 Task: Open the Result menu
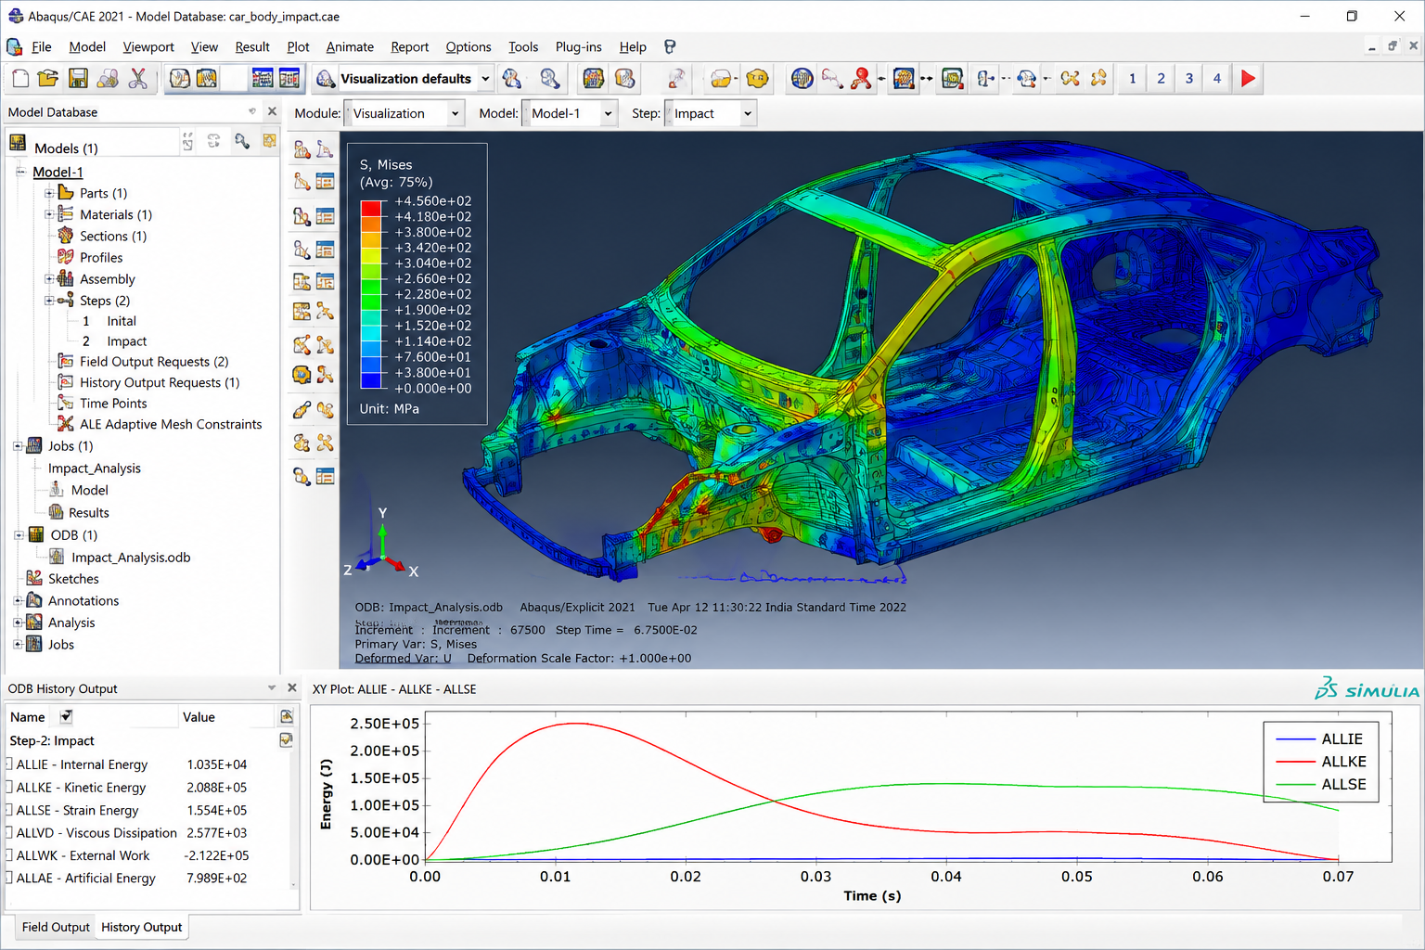(x=252, y=46)
